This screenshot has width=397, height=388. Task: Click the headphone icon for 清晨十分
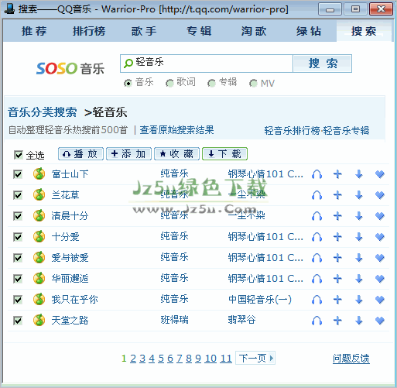(317, 216)
